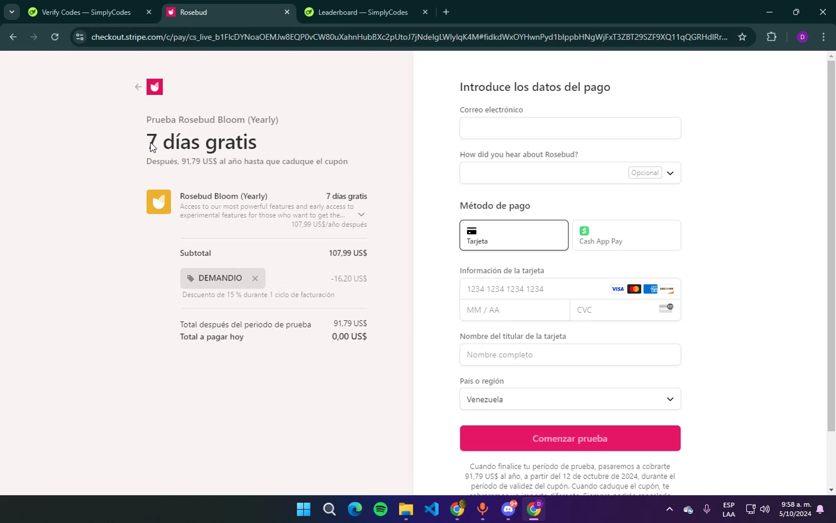
Task: Close the Verify Codes tab
Action: (x=149, y=12)
